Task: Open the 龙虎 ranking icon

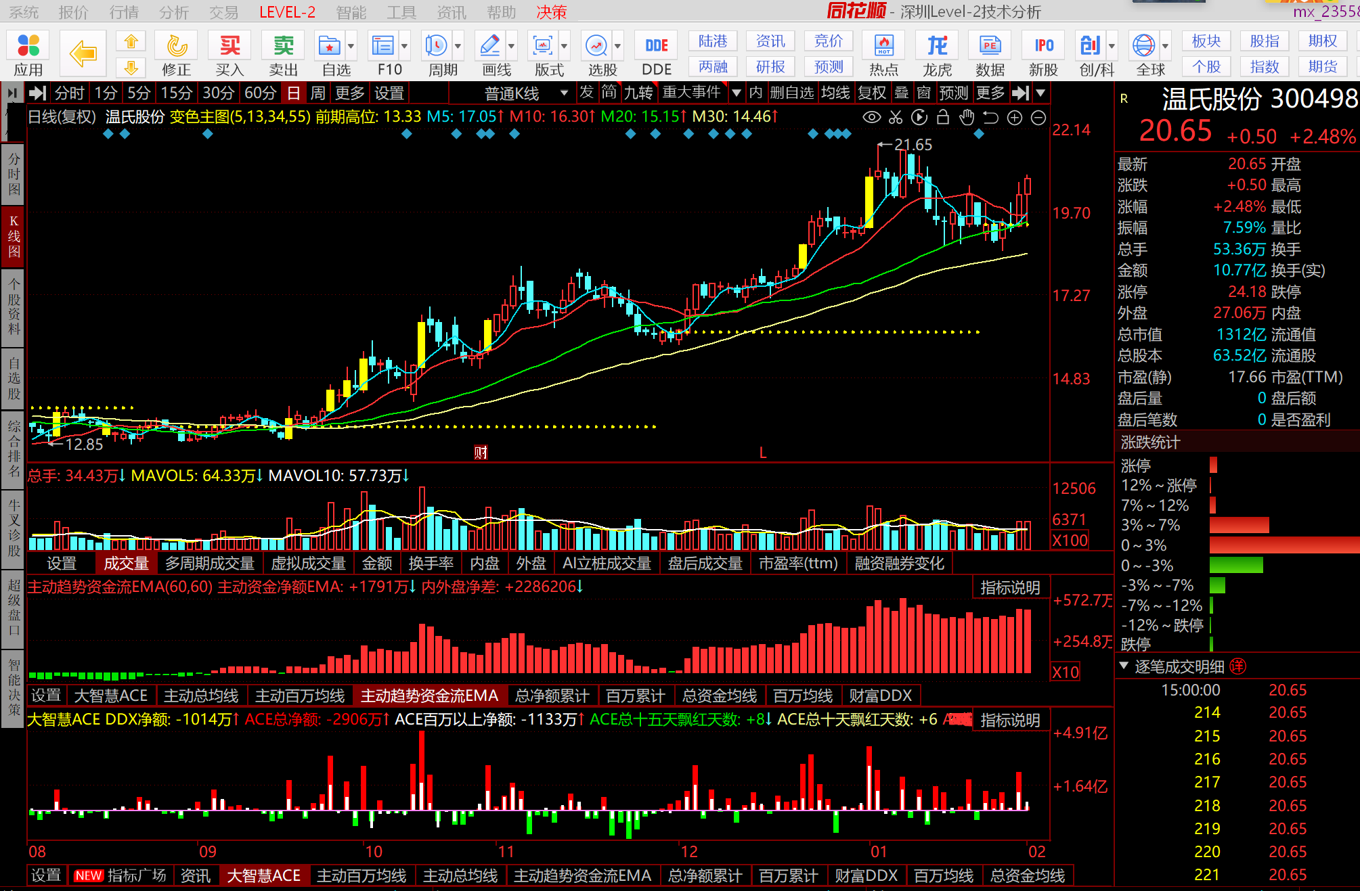Action: (x=937, y=54)
